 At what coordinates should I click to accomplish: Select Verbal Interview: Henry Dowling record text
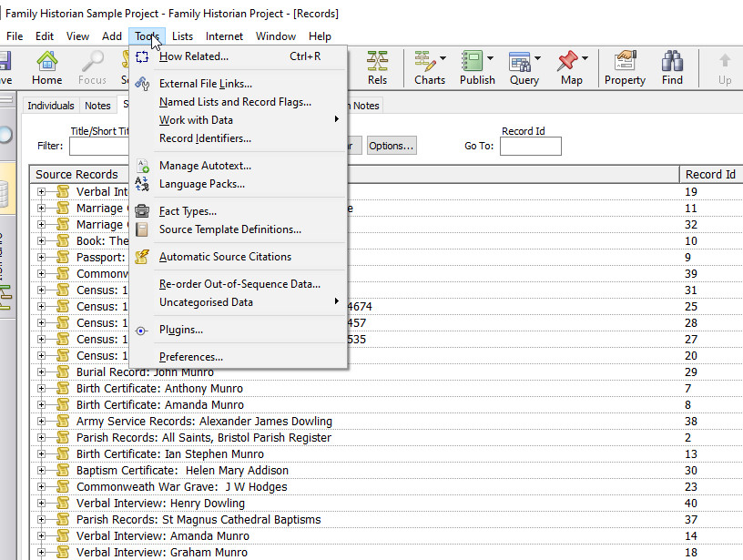point(160,504)
